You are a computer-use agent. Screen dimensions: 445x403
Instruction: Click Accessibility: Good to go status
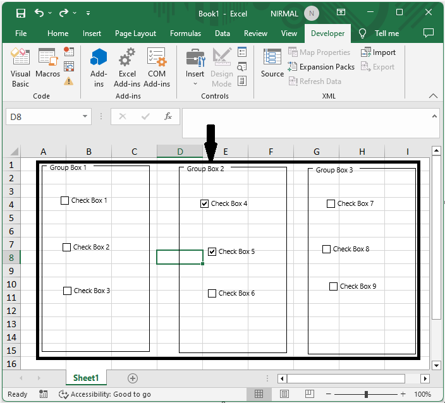(105, 394)
